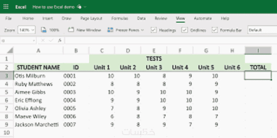Toggle the Formula Bar checkbox
277x138 pixels.
point(215,30)
